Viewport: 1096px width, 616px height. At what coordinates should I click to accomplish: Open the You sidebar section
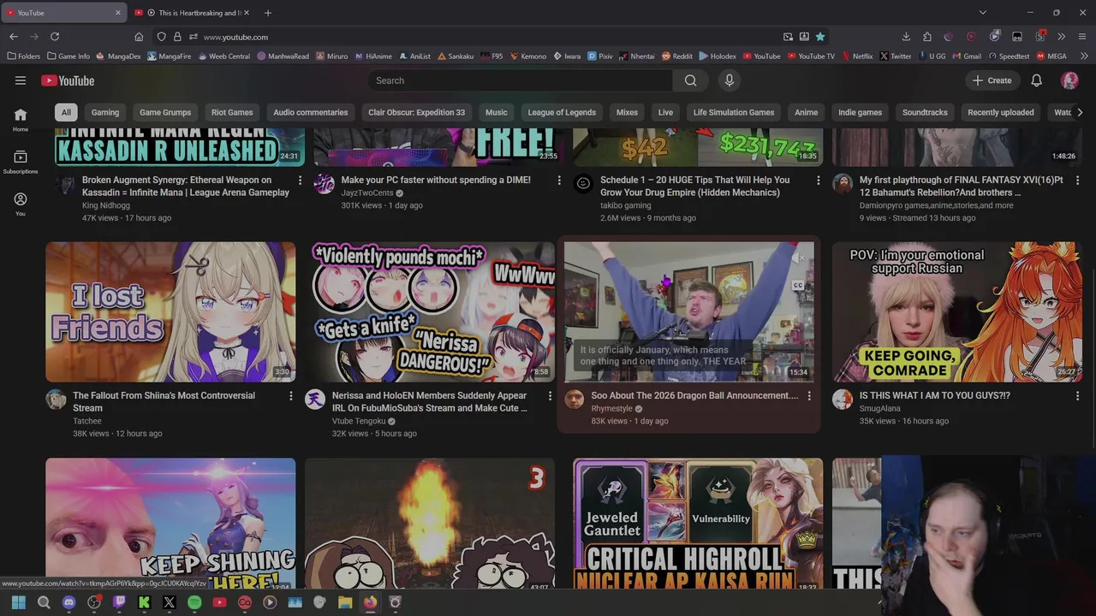coord(21,204)
